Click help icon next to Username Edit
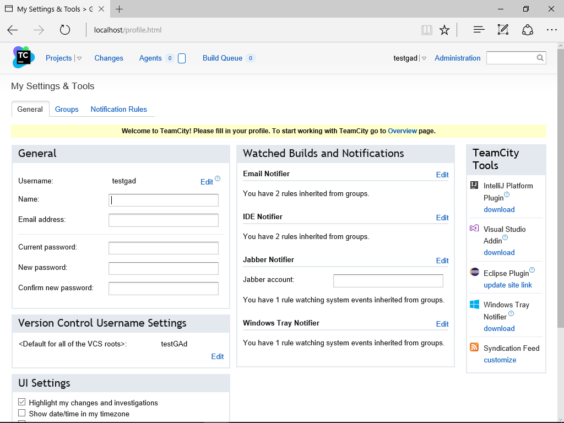This screenshot has width=564, height=423. tap(218, 178)
